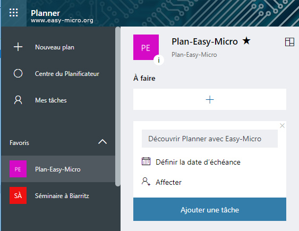
Task: Click the person icon for Mes tâches
Action: pyautogui.click(x=18, y=100)
